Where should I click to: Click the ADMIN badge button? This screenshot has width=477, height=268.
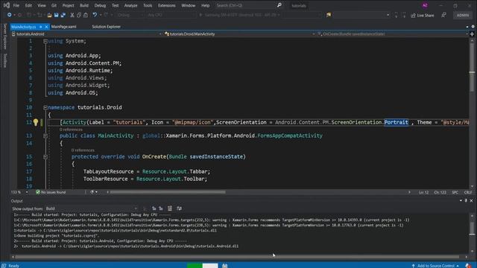pos(463,15)
